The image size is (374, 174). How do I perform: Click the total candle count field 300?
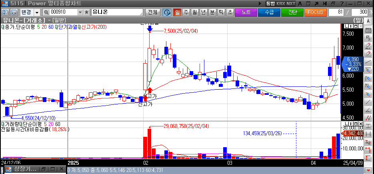click(359, 12)
